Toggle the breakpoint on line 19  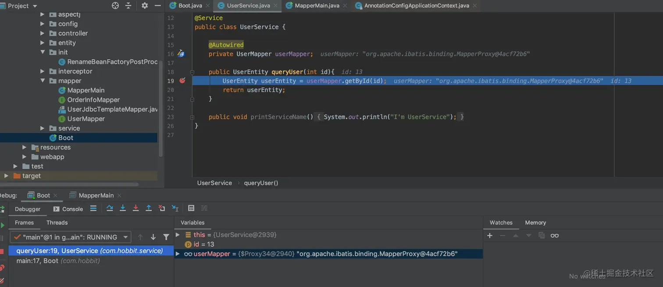coord(182,81)
